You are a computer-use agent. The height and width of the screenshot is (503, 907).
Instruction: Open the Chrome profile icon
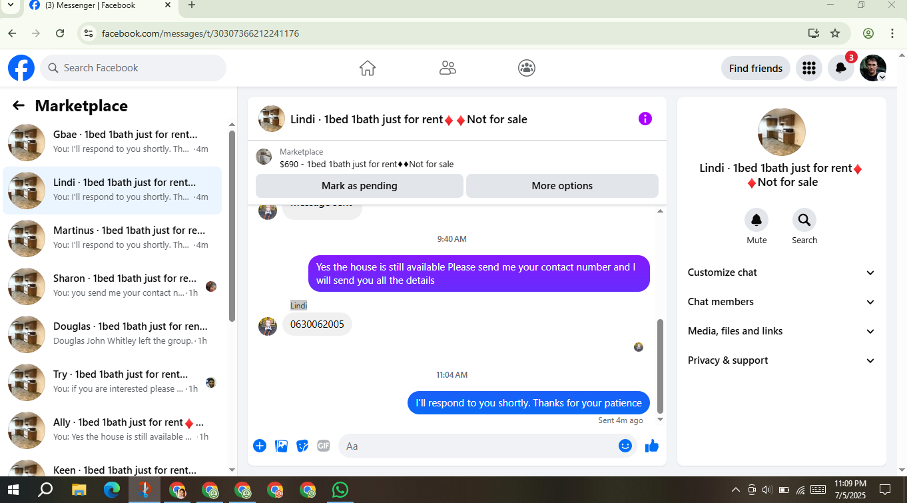[868, 33]
